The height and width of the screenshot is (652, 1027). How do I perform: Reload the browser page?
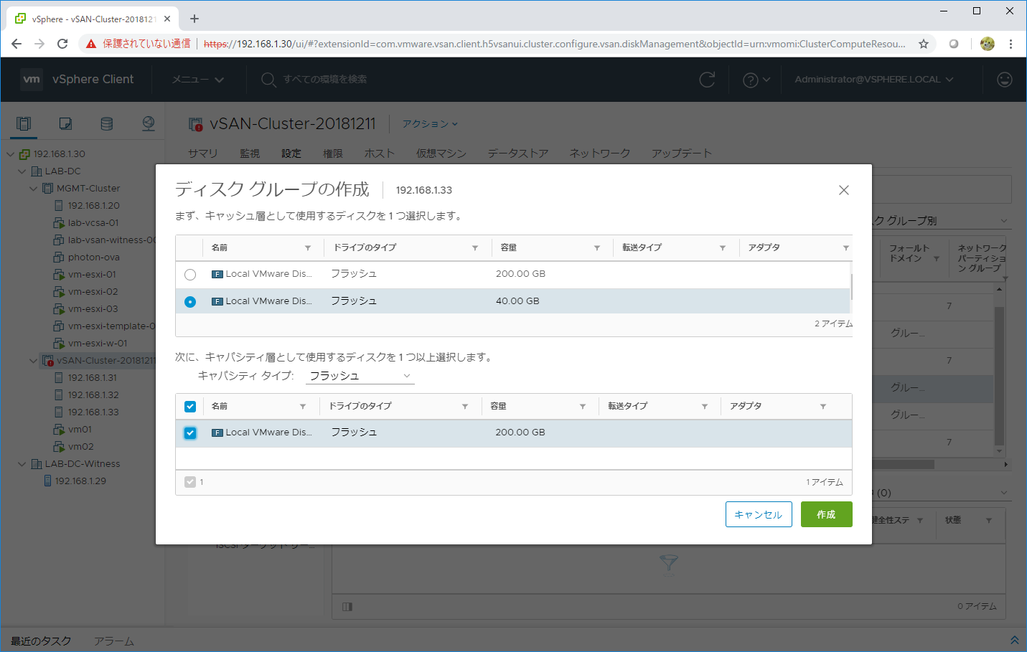pos(62,44)
